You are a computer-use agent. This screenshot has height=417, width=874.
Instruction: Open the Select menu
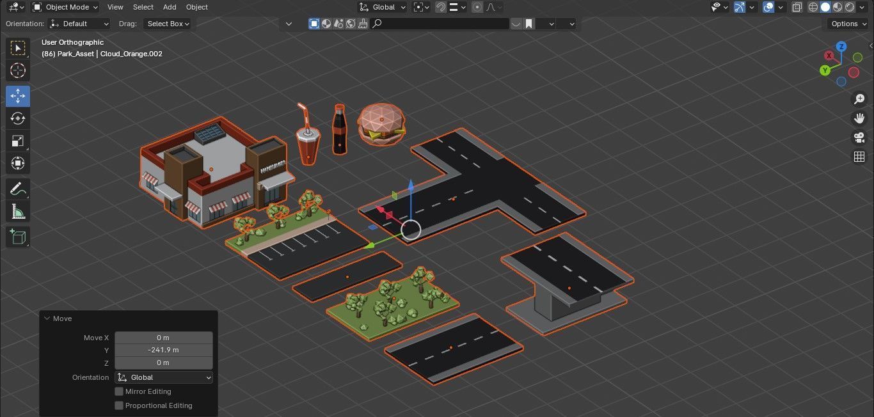(143, 7)
